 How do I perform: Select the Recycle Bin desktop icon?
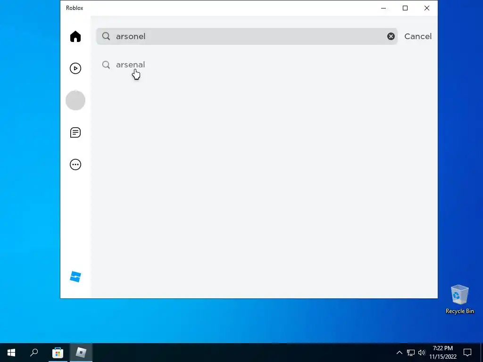pyautogui.click(x=459, y=299)
